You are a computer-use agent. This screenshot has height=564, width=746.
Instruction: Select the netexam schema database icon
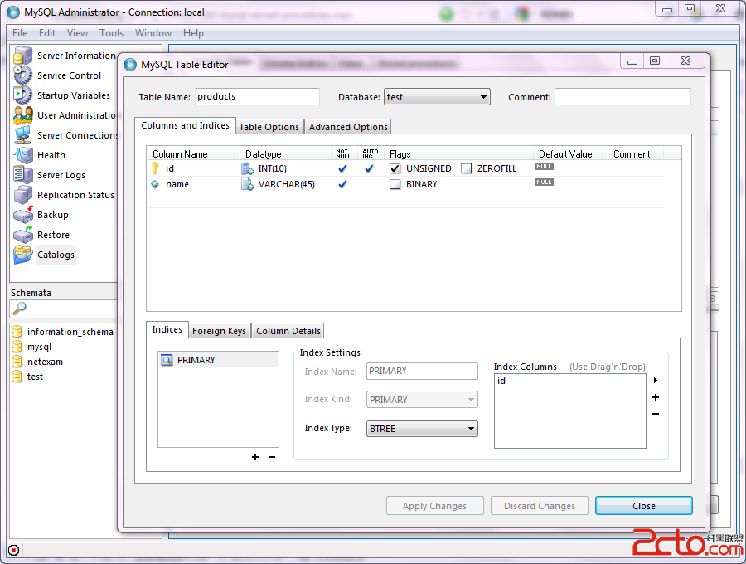point(17,362)
